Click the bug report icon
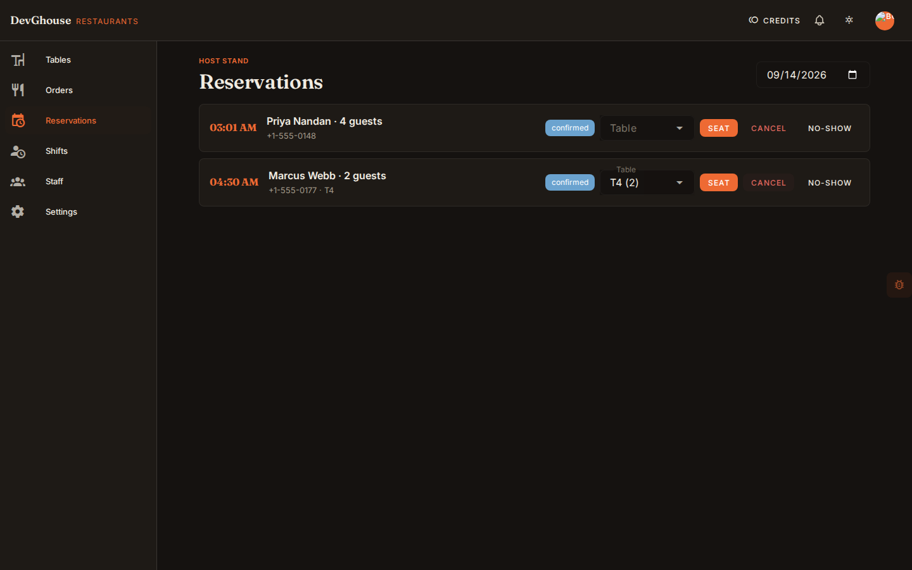The height and width of the screenshot is (570, 912). (x=899, y=285)
